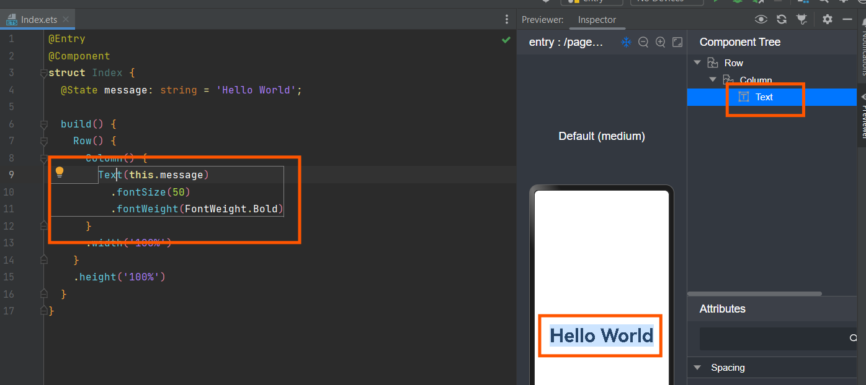Select Hello World text in device preview

pyautogui.click(x=601, y=335)
